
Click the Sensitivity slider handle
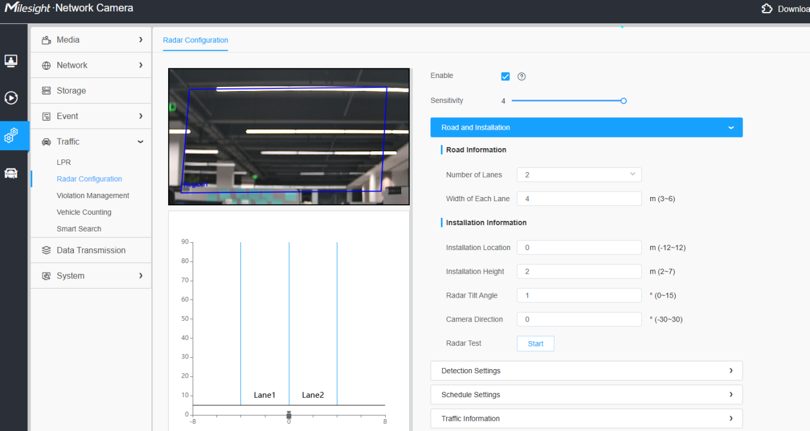(x=623, y=101)
